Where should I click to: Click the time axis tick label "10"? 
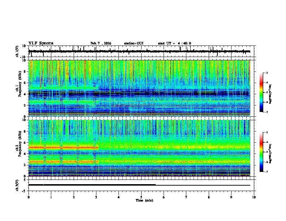(254, 197)
